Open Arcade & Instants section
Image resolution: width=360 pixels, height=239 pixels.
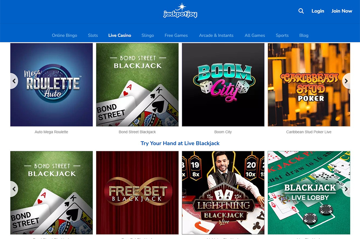coord(216,35)
